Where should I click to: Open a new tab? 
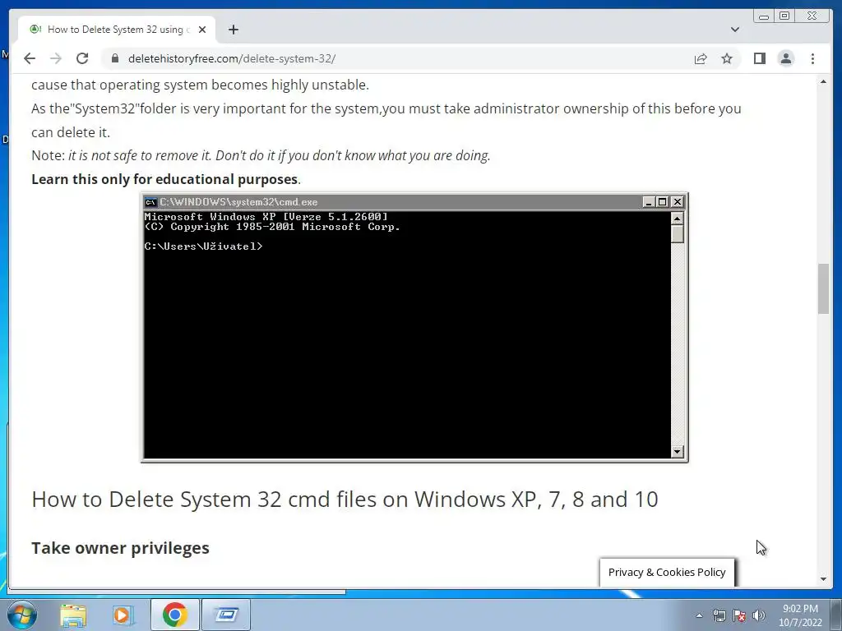233,30
